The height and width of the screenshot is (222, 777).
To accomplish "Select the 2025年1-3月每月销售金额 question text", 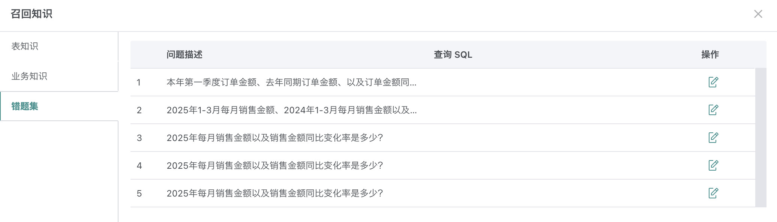I will click(291, 110).
